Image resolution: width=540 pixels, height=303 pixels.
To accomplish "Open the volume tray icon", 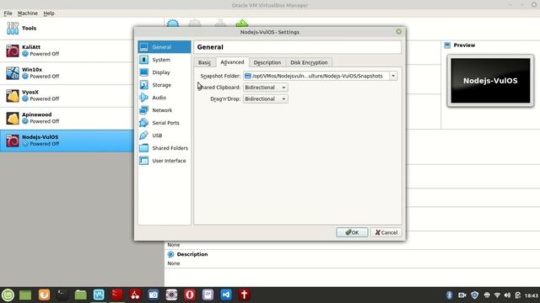I will (507, 295).
